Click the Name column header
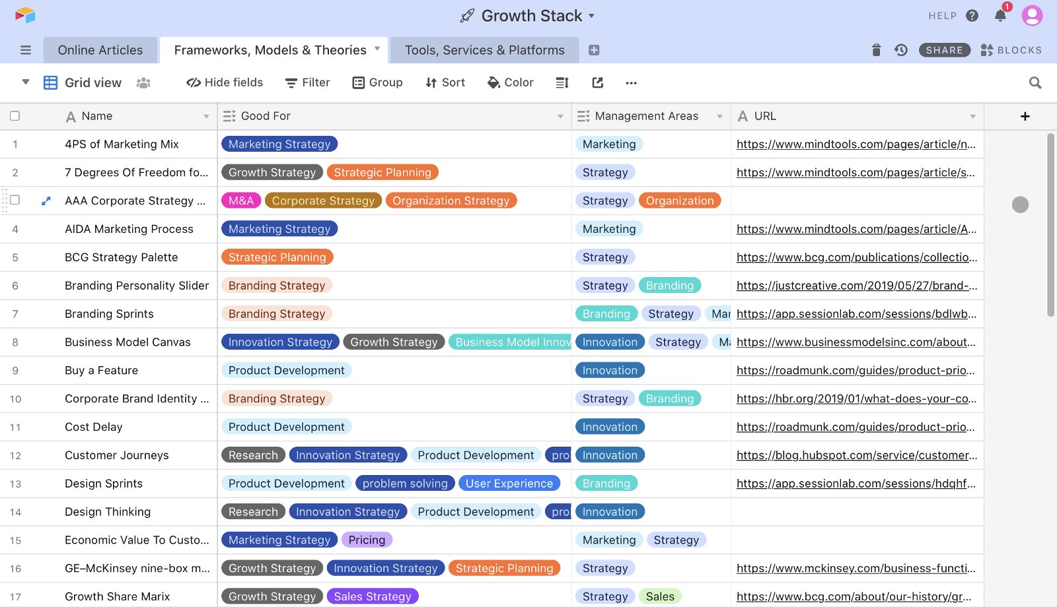 [x=109, y=116]
